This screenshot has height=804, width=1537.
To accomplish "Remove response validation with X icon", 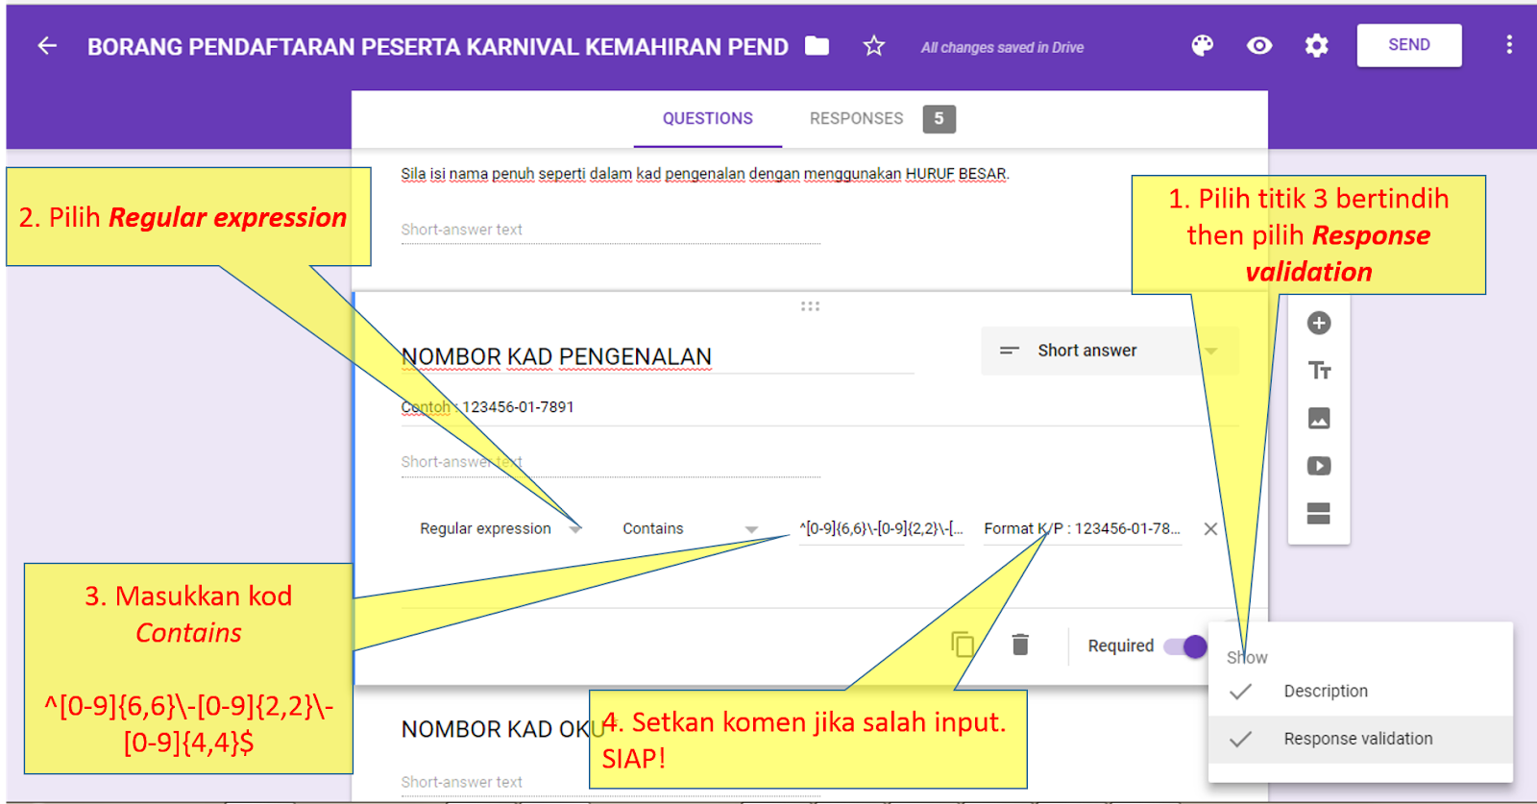I will pos(1210,528).
